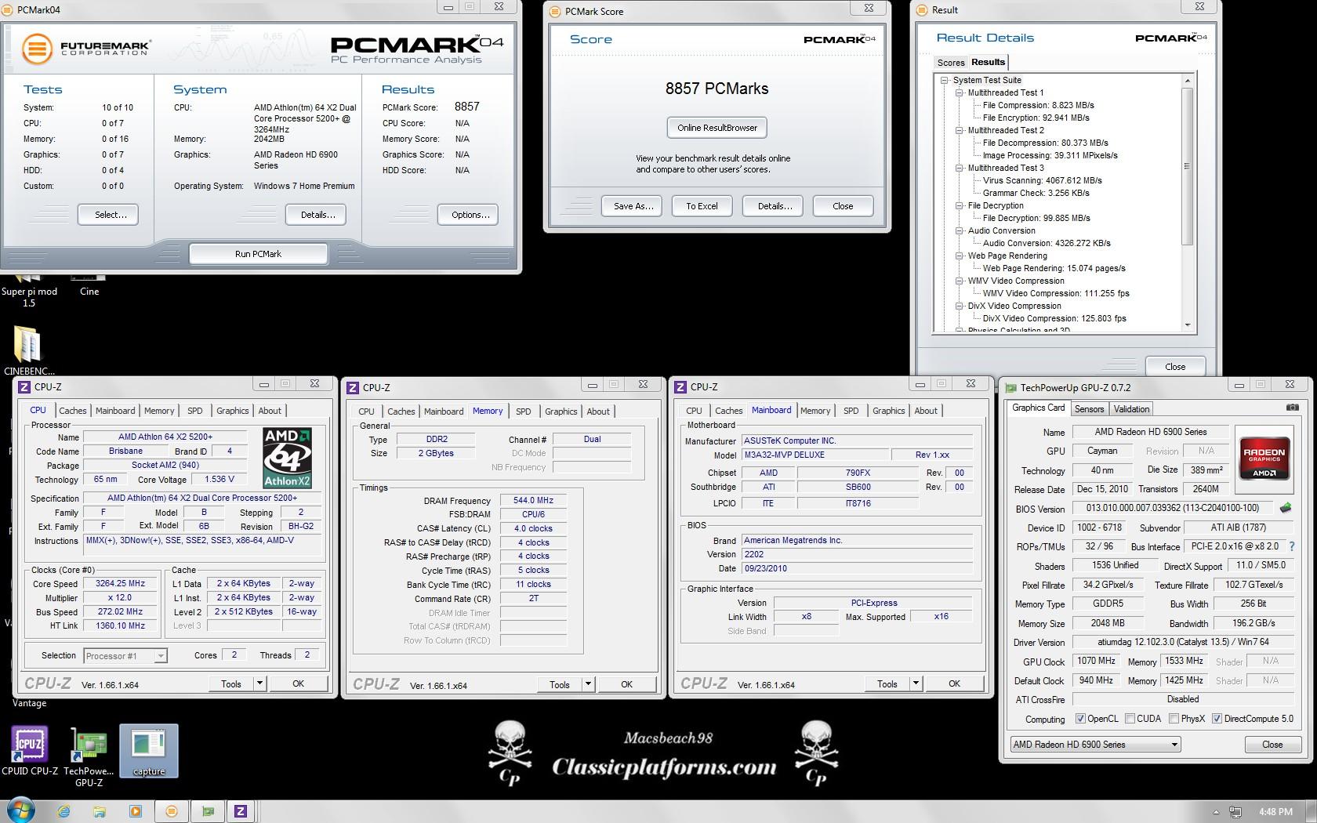Open Tools dropdown arrow in CPU-Z CPU window
Image resolution: width=1317 pixels, height=823 pixels.
(x=259, y=683)
